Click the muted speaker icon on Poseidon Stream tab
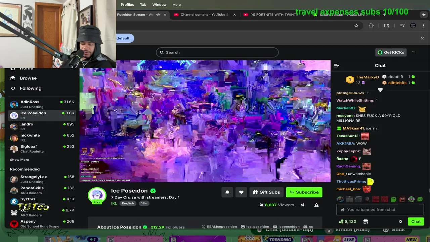430x242 pixels. click(158, 15)
